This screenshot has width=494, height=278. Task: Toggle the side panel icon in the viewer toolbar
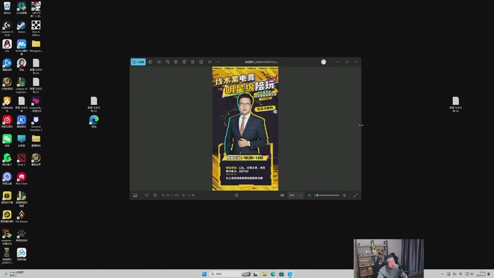150,62
